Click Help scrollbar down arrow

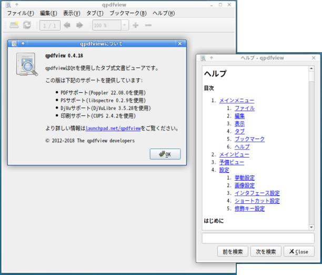pyautogui.click(x=311, y=227)
